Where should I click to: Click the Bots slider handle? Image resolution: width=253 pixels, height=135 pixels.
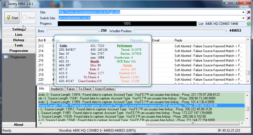coord(98,31)
